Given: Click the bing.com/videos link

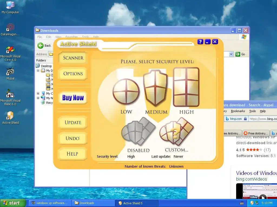Looking at the screenshot, I should click(251, 179).
